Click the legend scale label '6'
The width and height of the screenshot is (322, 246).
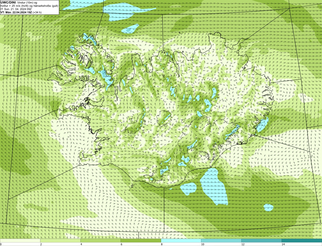[121, 244]
